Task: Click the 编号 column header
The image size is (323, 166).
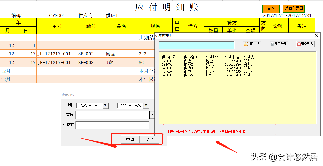Action: [91, 26]
